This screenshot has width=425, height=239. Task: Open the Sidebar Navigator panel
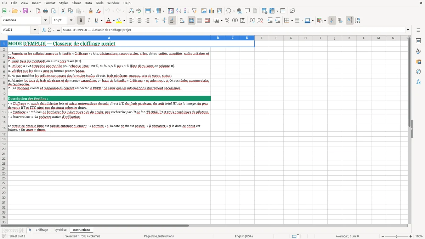coord(418,72)
